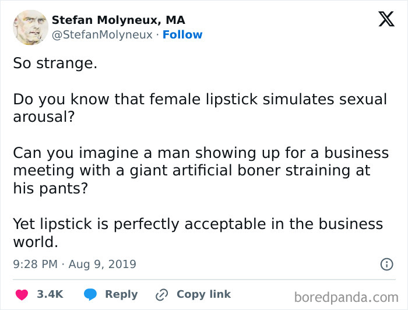Screen dimensions: 408x310
Task: Click the Aug 9, 2019 date
Action: point(102,265)
